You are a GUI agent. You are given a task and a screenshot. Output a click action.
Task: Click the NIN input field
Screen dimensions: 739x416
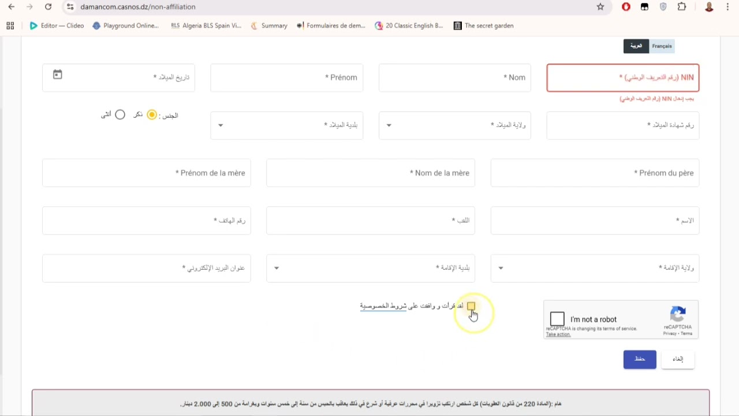click(x=623, y=78)
